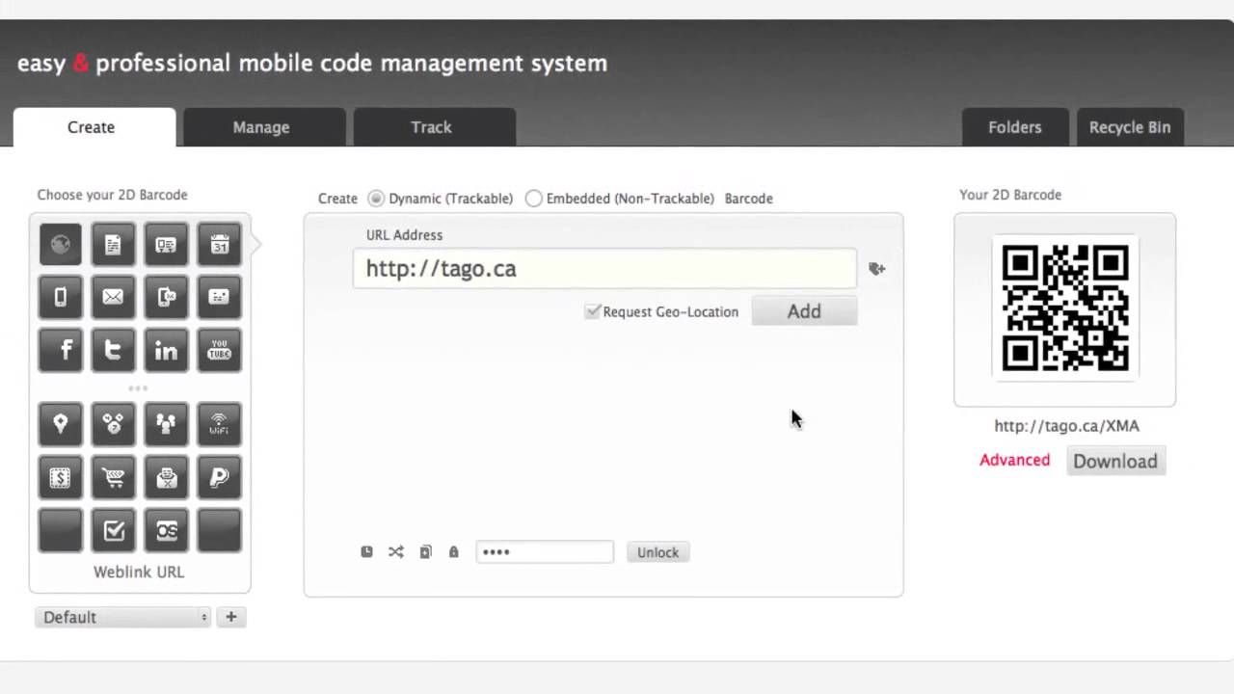Viewport: 1234px width, 694px height.
Task: Choose the contact card barcode type
Action: (x=166, y=244)
